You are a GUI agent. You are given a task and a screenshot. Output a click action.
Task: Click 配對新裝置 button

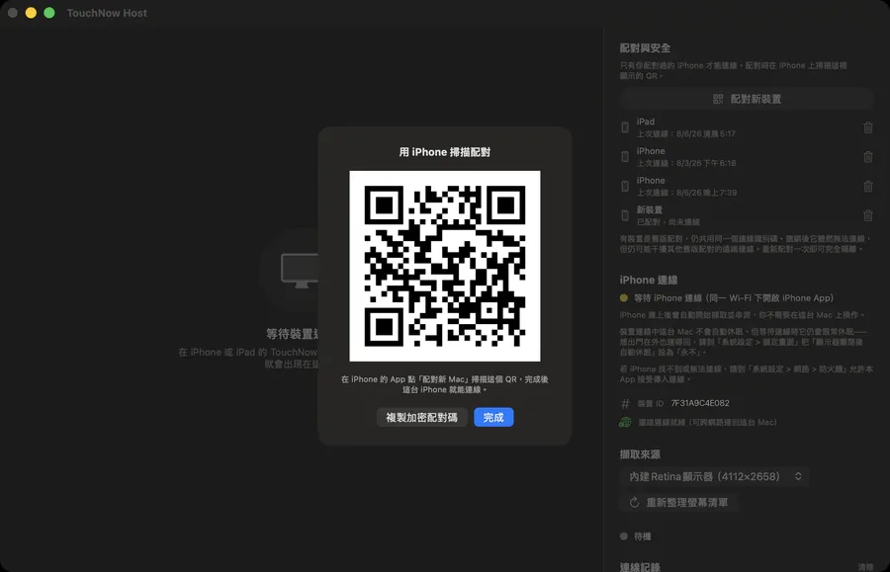point(747,99)
